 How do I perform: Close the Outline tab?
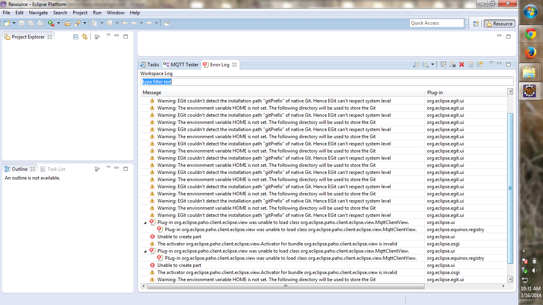(x=33, y=169)
